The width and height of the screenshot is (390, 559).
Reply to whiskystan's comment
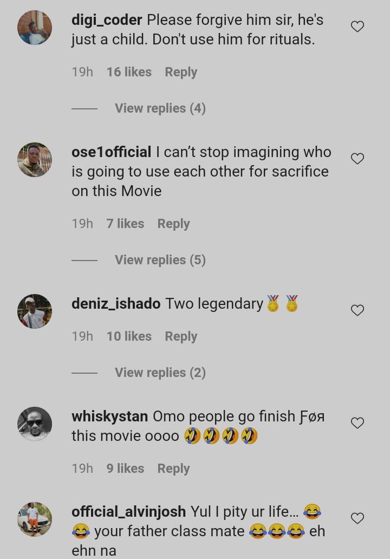[x=173, y=469]
